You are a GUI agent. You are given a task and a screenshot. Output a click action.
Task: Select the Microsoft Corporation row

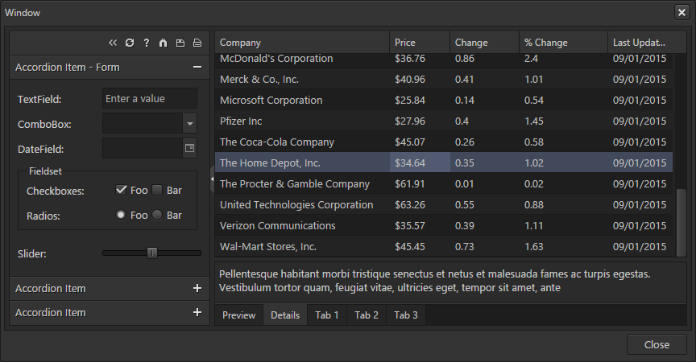pos(444,100)
